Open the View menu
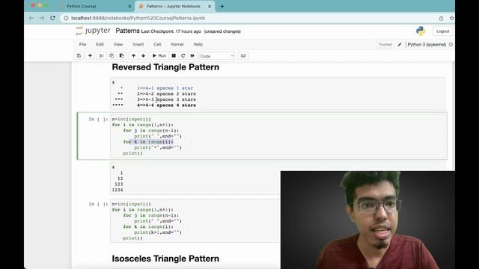The height and width of the screenshot is (269, 479). 118,44
